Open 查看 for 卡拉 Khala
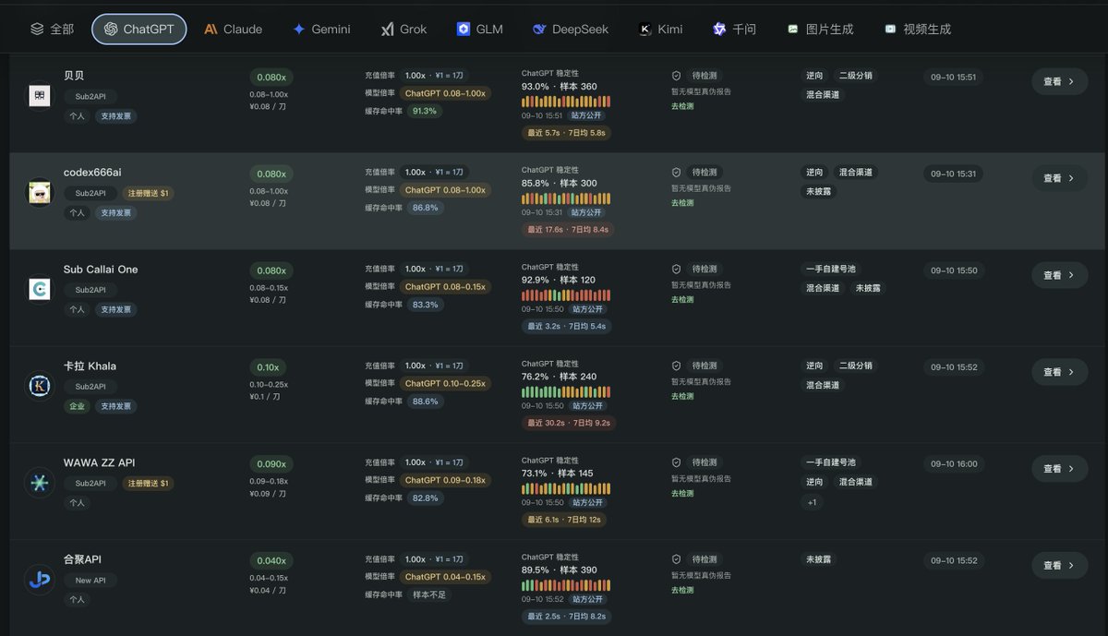The width and height of the screenshot is (1108, 636). tap(1059, 372)
